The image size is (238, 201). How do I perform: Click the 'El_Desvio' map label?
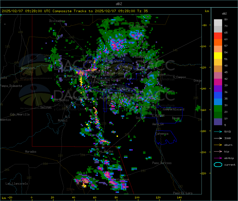62,100
